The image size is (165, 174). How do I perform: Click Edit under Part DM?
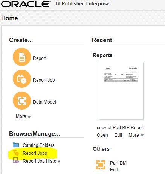(114, 170)
